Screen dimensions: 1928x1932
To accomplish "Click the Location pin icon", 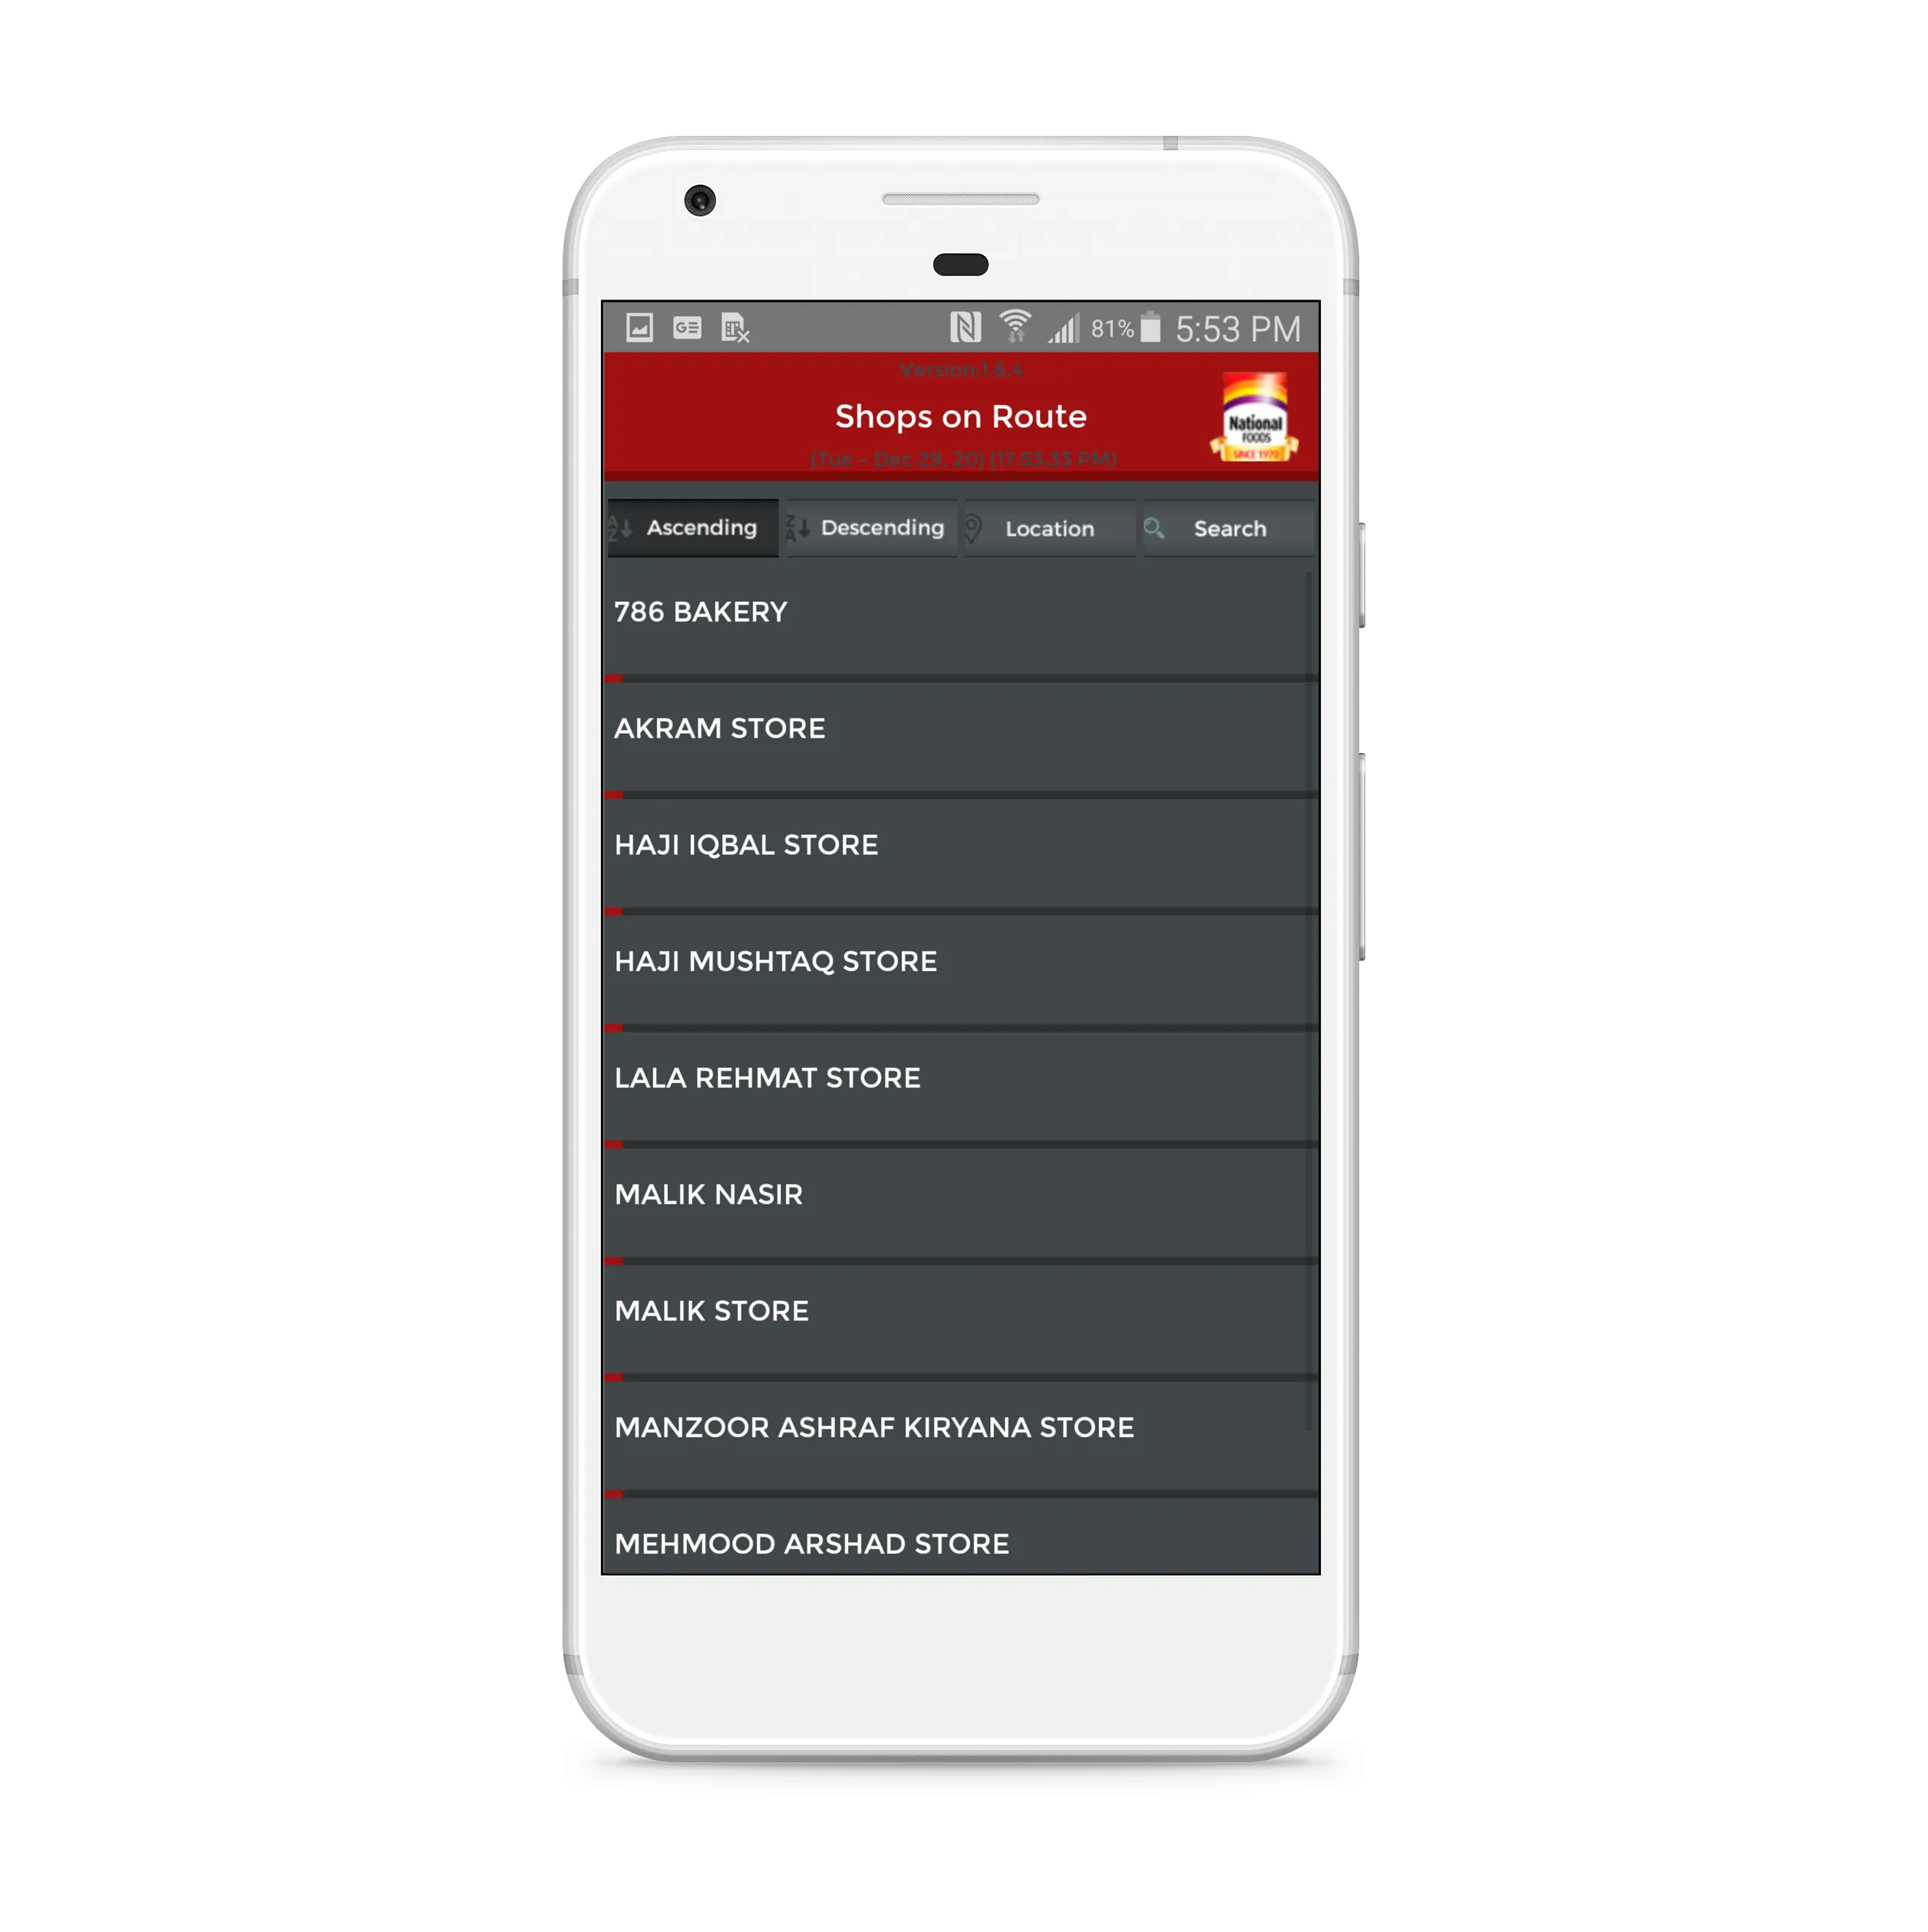I will 976,528.
